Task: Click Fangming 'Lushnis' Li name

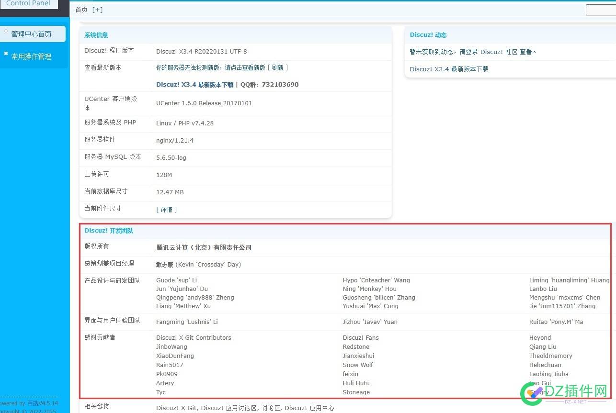Action: click(x=187, y=322)
